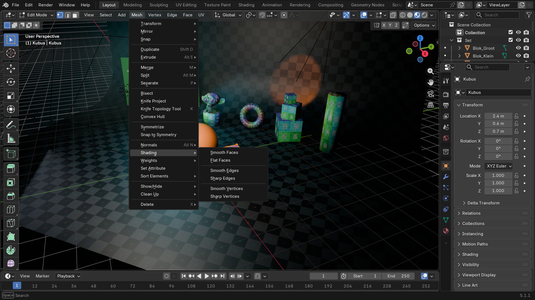Image resolution: width=535 pixels, height=300 pixels.
Task: Toggle Location X lock icon
Action: (517, 116)
